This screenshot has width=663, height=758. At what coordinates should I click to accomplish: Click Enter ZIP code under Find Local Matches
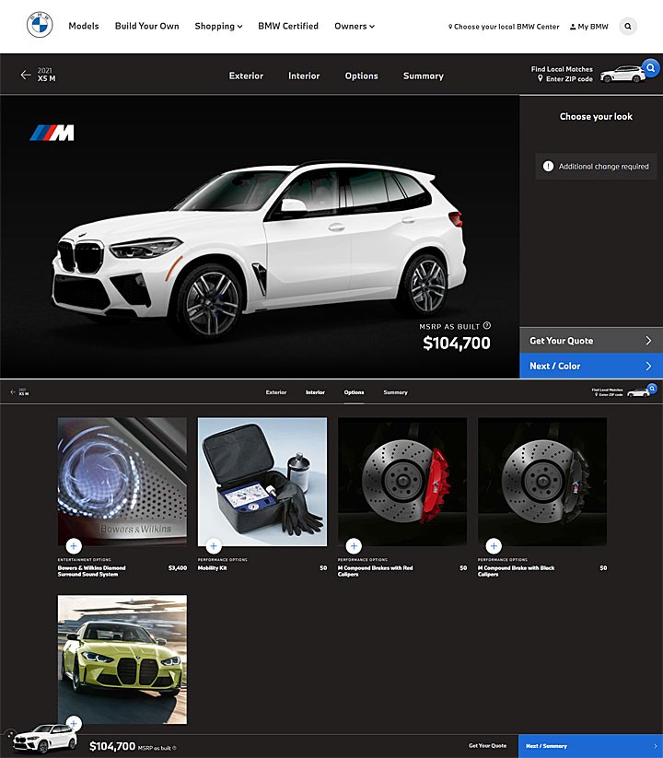[x=565, y=79]
